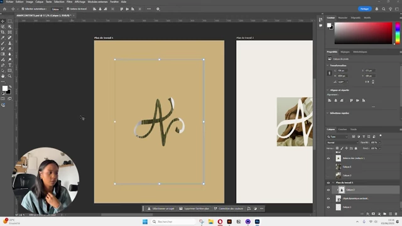The width and height of the screenshot is (402, 226).
Task: Select the Pen tool
Action: coord(3,65)
